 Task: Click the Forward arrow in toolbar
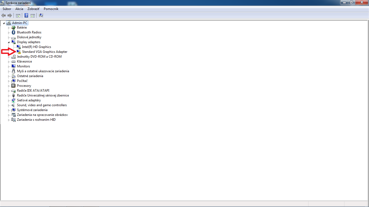click(x=10, y=15)
